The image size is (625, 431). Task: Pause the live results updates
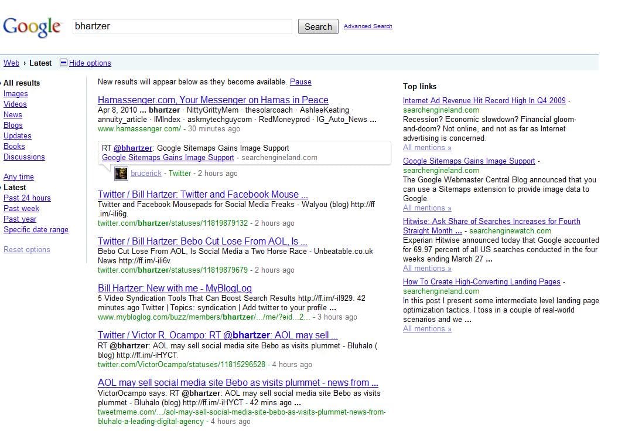pyautogui.click(x=300, y=82)
